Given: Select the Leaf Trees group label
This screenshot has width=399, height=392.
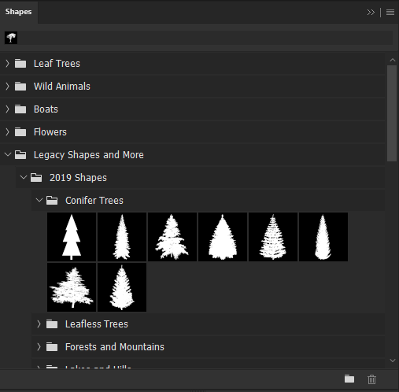Looking at the screenshot, I should pyautogui.click(x=57, y=64).
